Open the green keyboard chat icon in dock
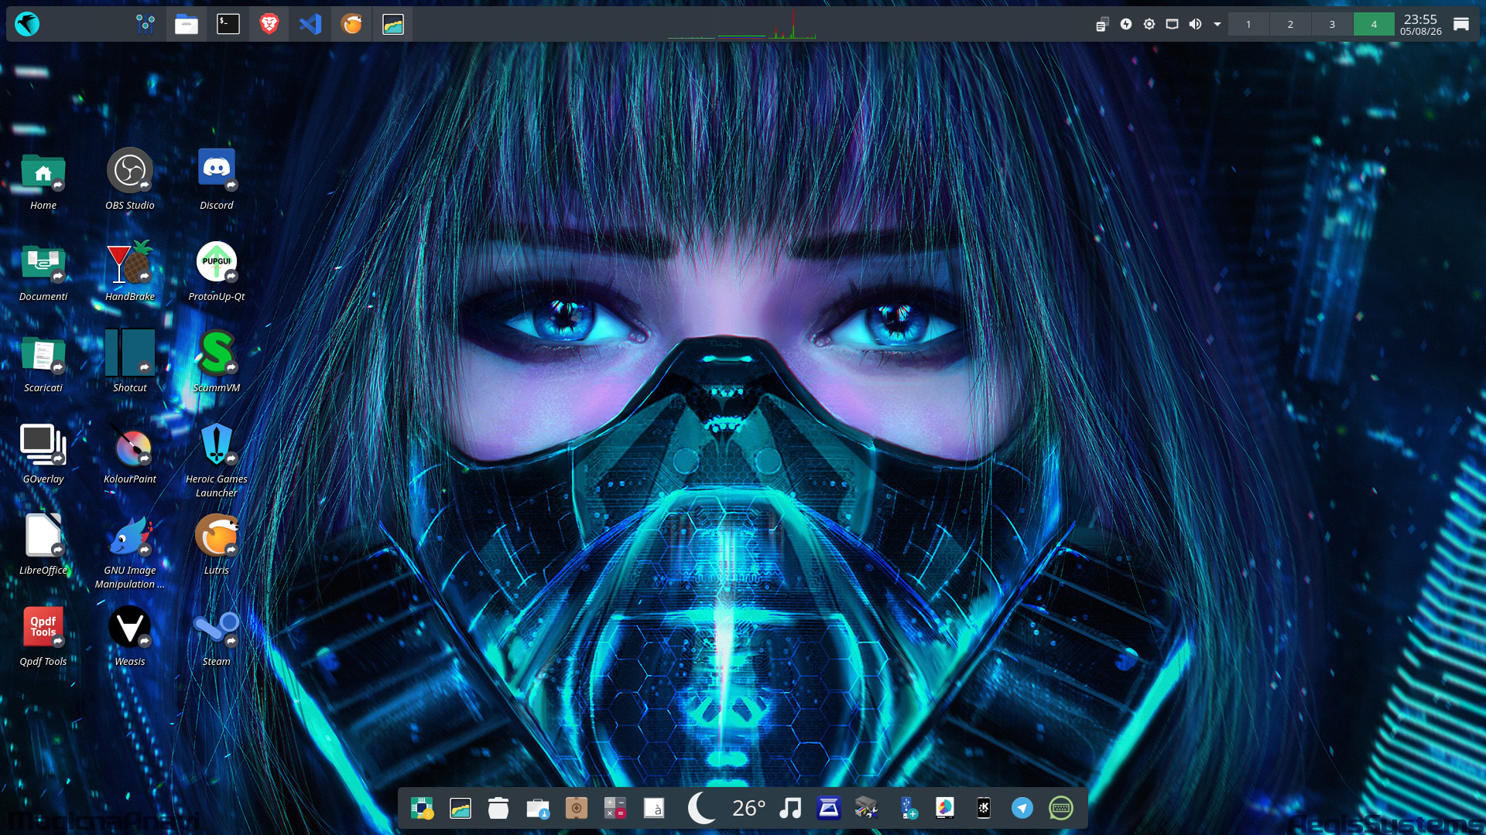 tap(1061, 808)
